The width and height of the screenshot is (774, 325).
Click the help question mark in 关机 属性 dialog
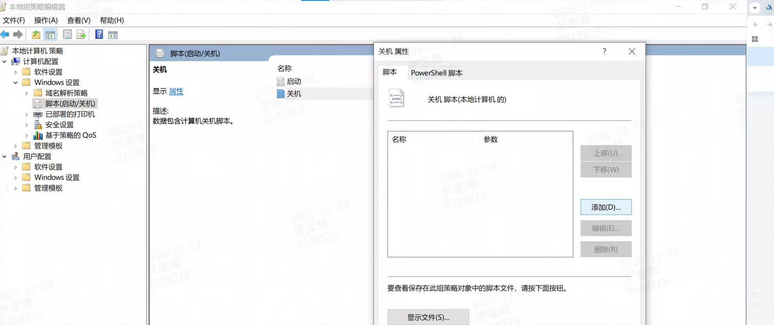pos(604,51)
